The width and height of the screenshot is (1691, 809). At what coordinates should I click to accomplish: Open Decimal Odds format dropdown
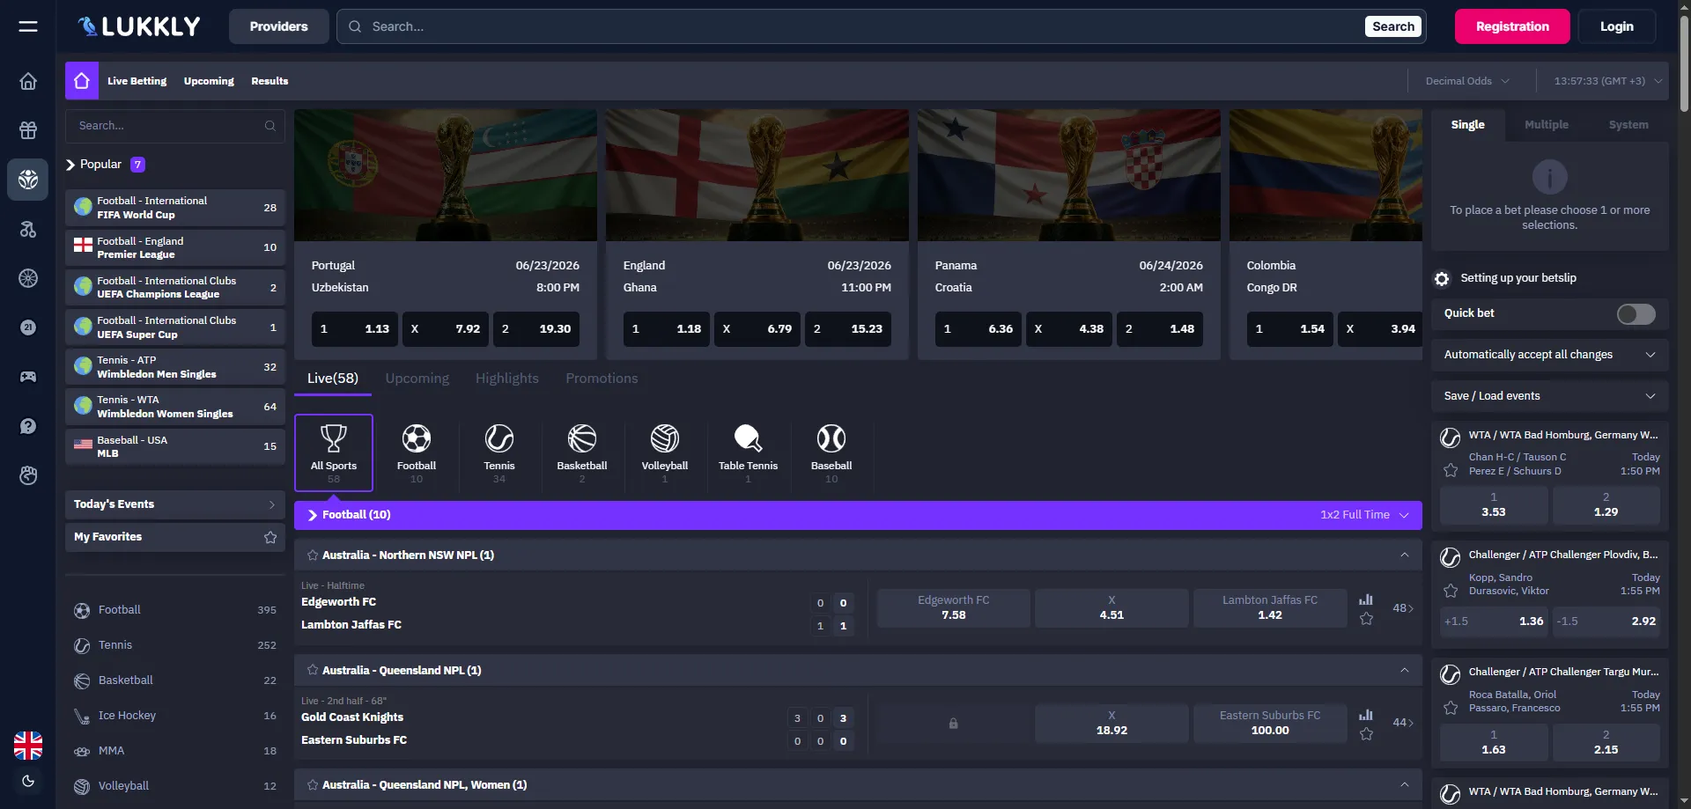click(1467, 81)
